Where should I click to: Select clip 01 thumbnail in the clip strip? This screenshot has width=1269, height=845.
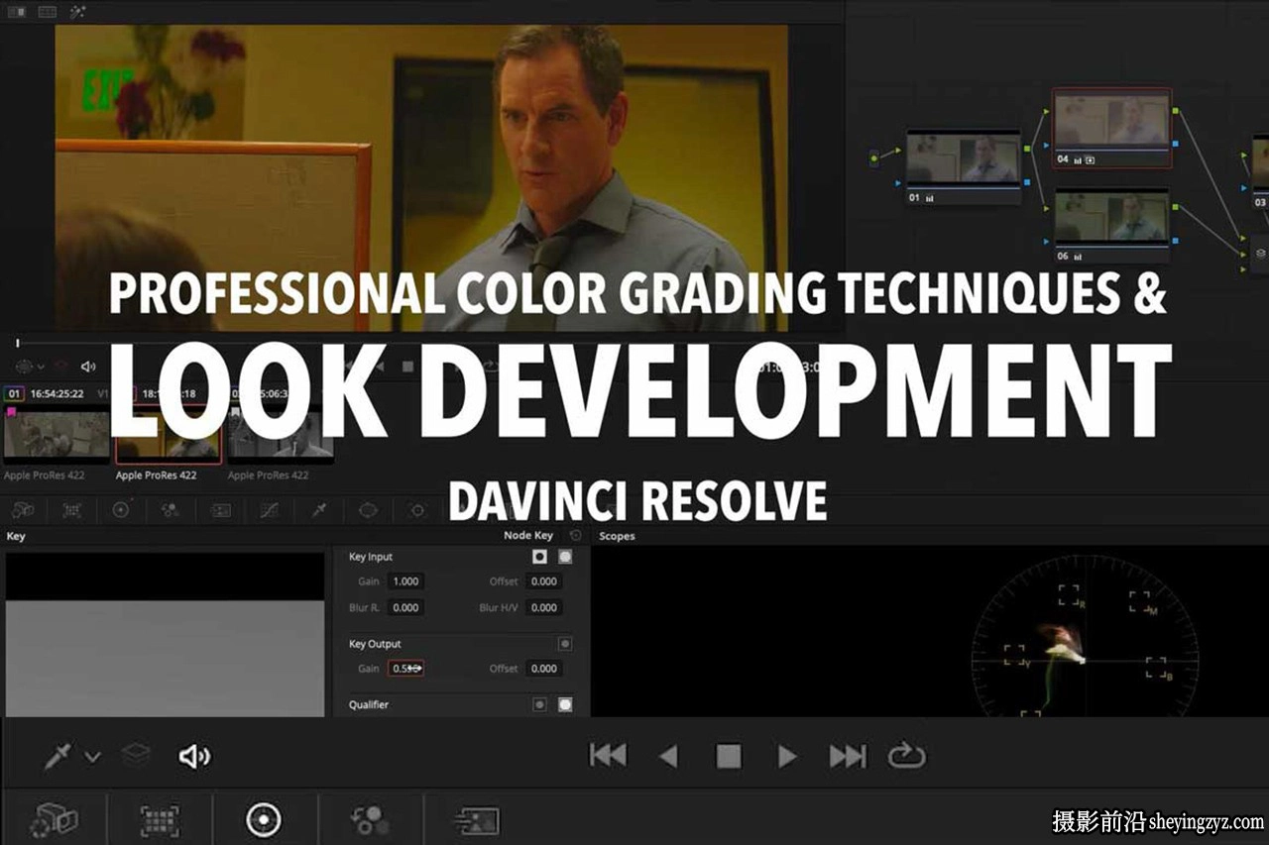pos(57,436)
